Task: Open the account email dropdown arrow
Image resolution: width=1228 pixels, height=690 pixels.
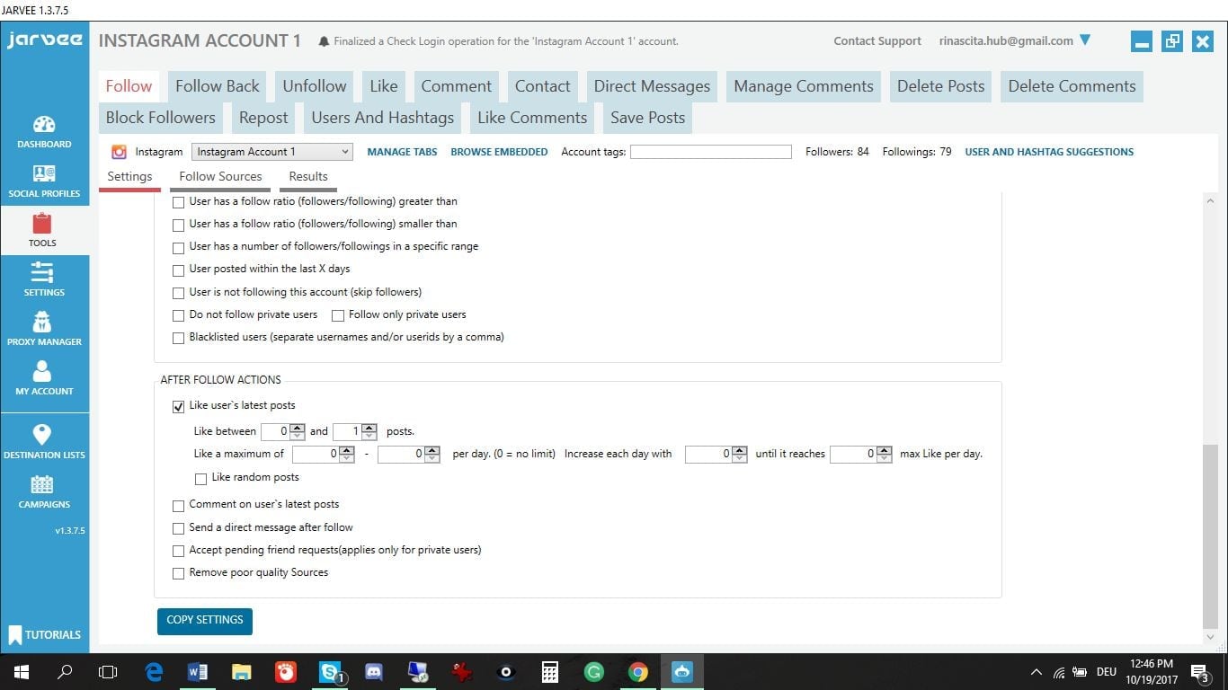Action: [1084, 40]
